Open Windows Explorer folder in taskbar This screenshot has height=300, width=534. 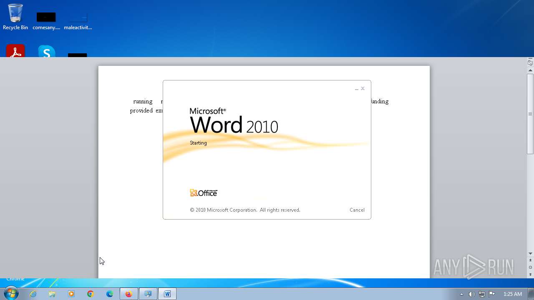[x=52, y=294]
